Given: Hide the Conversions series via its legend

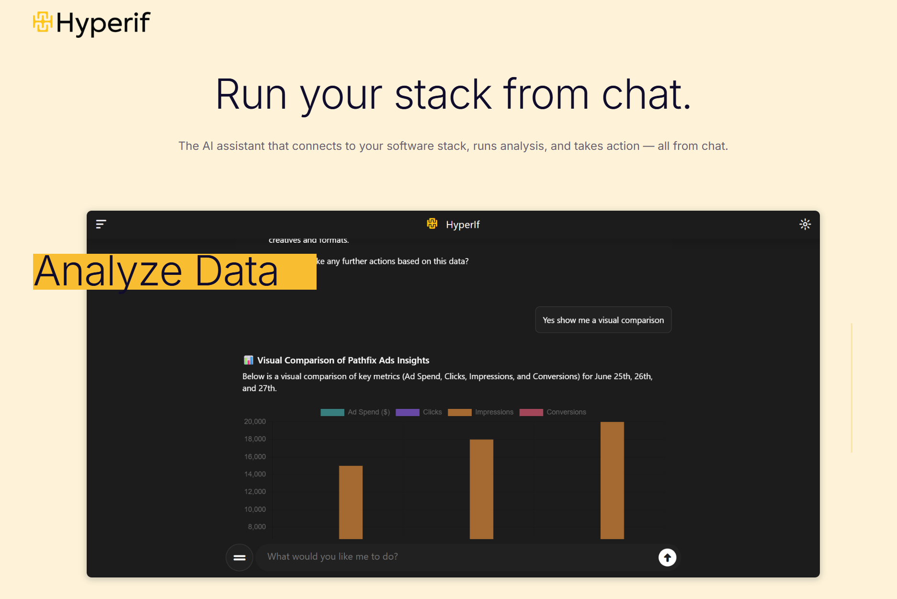Looking at the screenshot, I should 553,412.
